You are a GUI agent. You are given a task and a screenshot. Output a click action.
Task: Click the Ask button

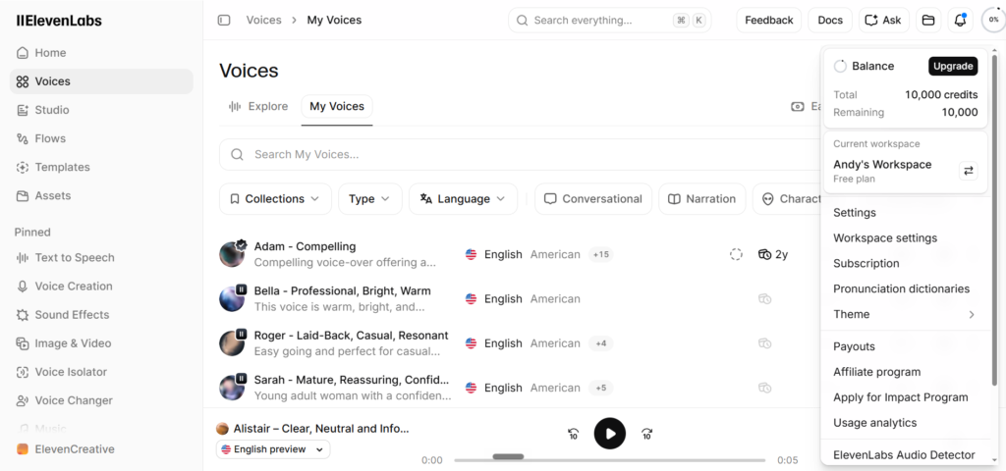pyautogui.click(x=883, y=20)
